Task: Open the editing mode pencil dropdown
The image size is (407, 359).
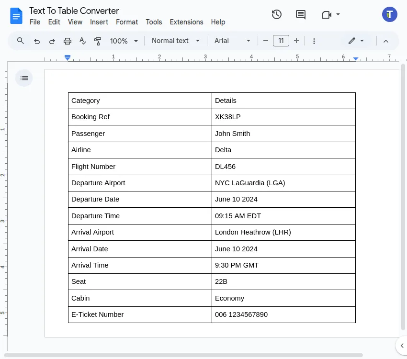Action: (x=356, y=41)
